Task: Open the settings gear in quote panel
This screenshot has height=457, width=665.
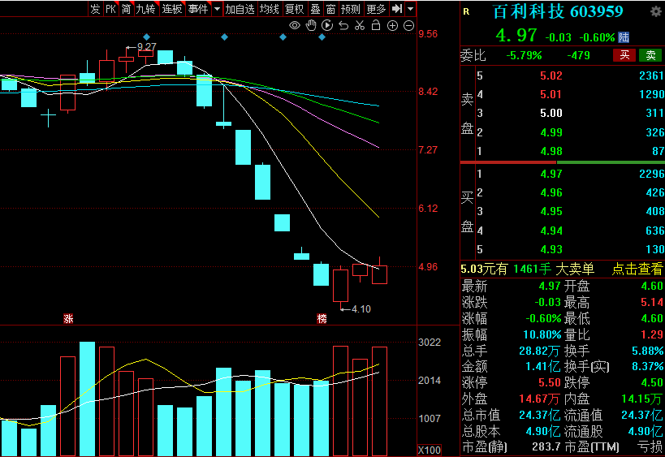Action: (655, 11)
